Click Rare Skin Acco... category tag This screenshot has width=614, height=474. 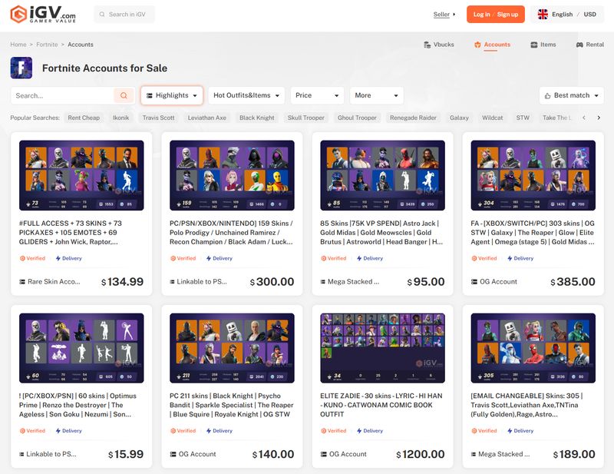pyautogui.click(x=50, y=282)
